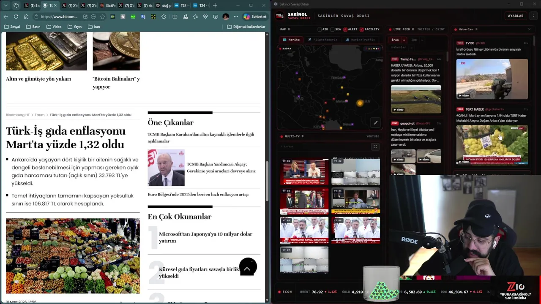Open the YT #1 video stream
Image resolution: width=541 pixels, height=304 pixels.
[x=304, y=172]
